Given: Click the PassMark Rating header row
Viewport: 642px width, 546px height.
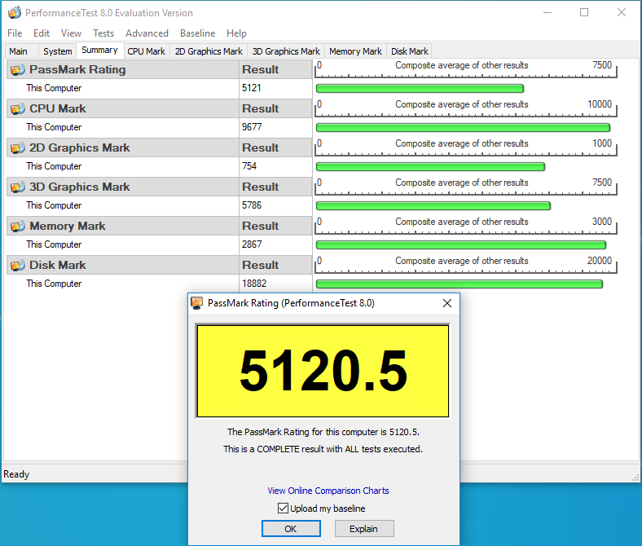Looking at the screenshot, I should click(x=159, y=69).
